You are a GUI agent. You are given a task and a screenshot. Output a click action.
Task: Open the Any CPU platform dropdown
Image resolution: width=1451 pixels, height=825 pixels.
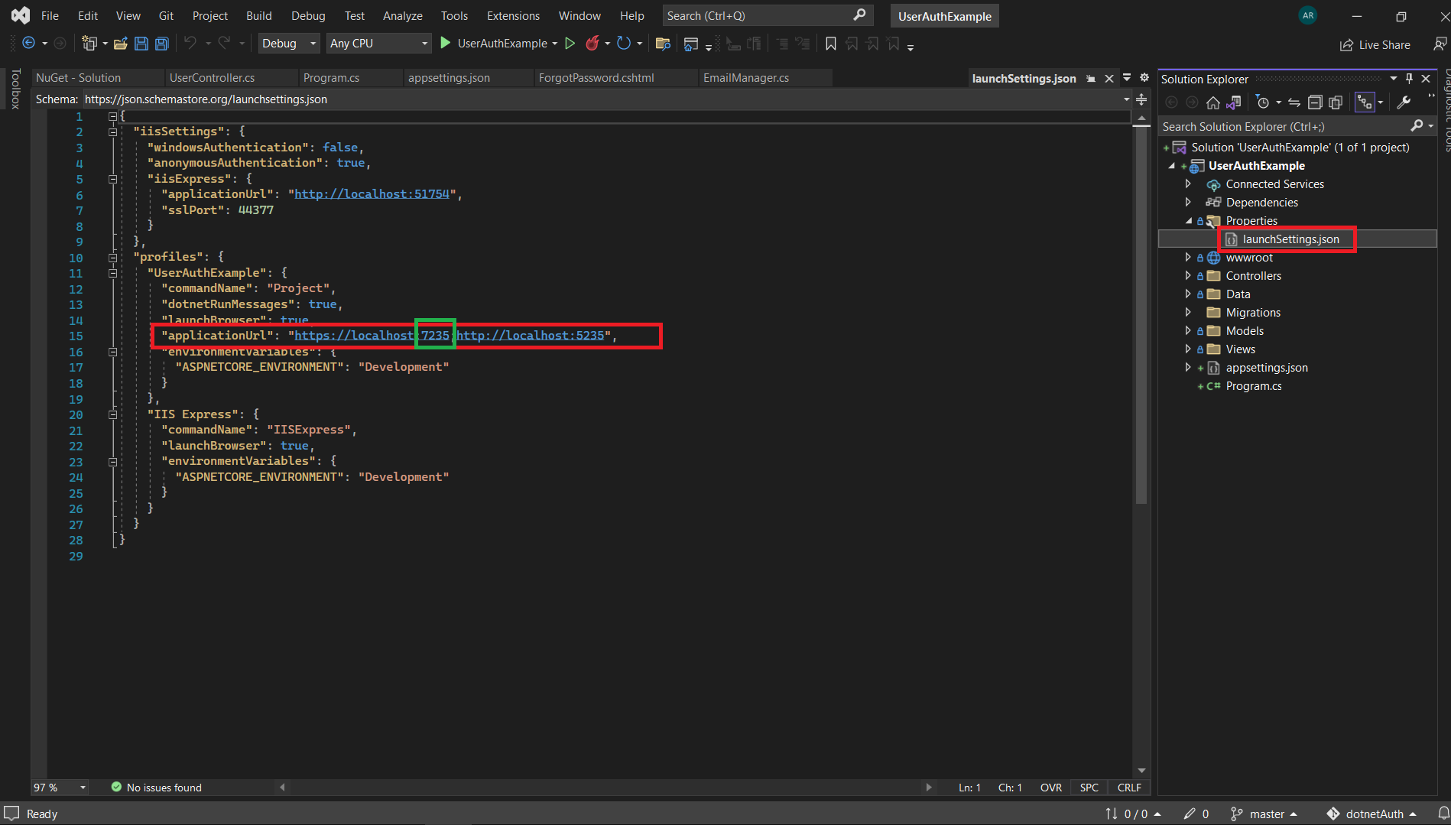pos(378,44)
